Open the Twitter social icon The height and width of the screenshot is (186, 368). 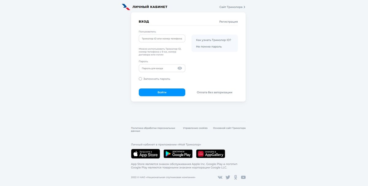pyautogui.click(x=228, y=177)
